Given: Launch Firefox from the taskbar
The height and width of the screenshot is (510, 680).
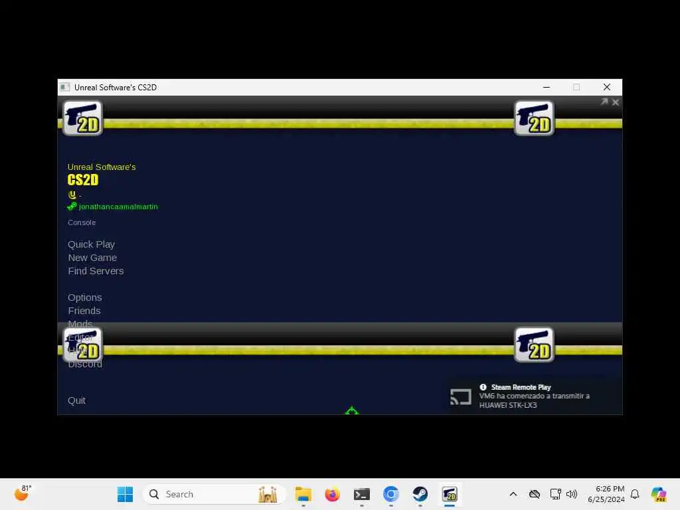Looking at the screenshot, I should point(332,494).
